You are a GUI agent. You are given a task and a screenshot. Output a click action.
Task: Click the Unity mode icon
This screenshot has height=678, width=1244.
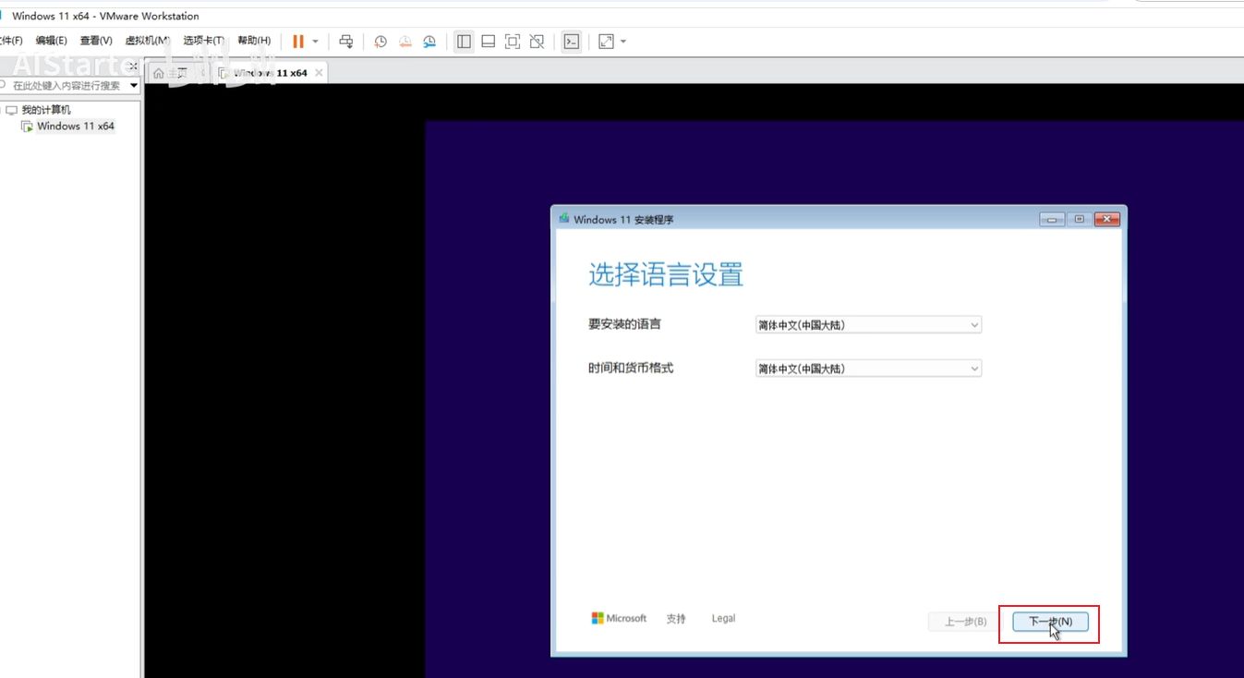coord(537,42)
